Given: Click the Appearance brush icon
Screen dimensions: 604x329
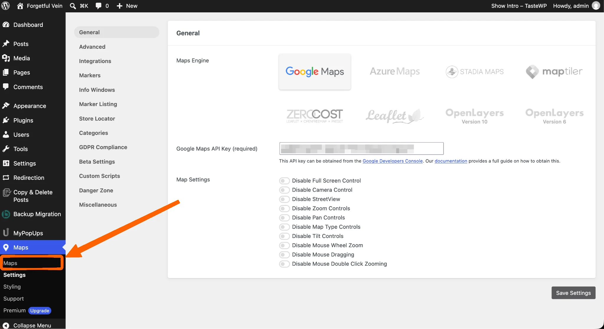Looking at the screenshot, I should click(x=6, y=106).
